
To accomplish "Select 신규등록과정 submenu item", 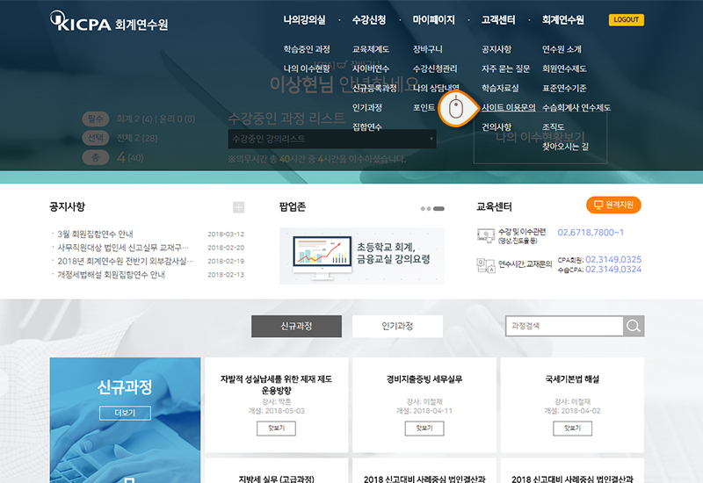I will [374, 89].
